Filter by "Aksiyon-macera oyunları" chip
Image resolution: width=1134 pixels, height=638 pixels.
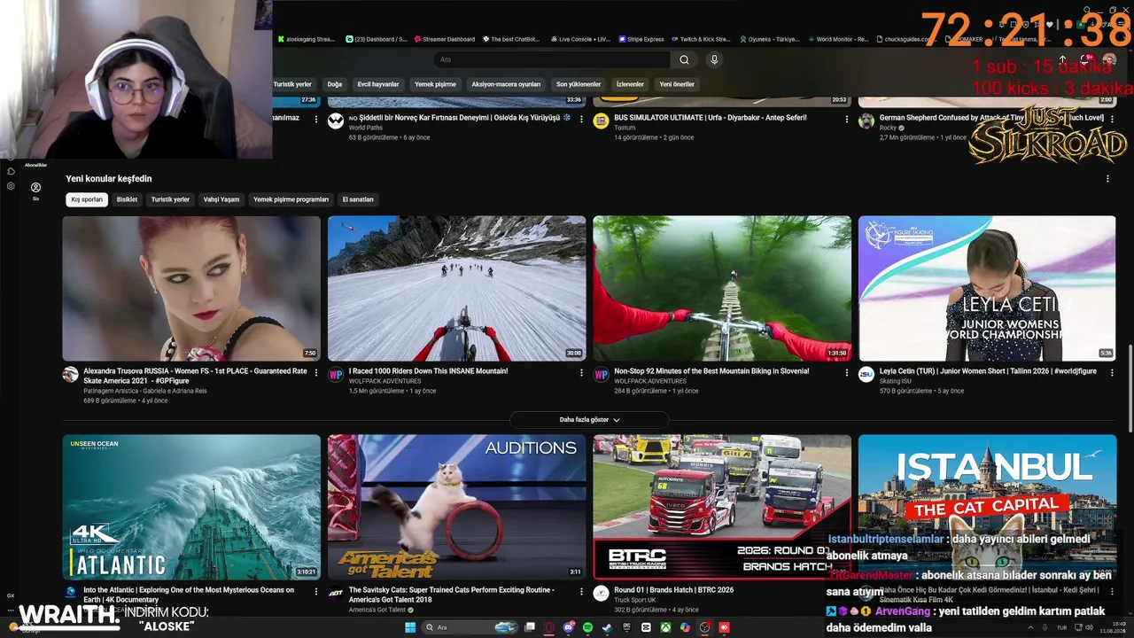point(506,84)
